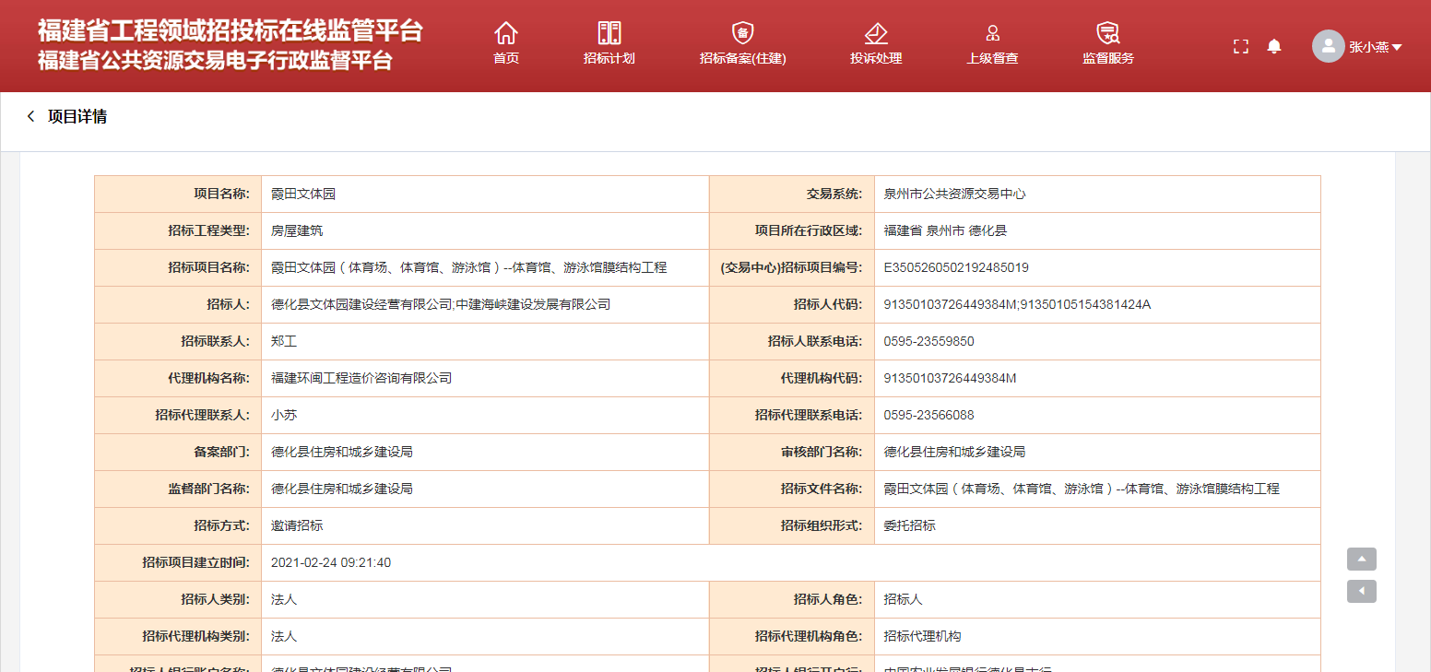The image size is (1431, 672).
Task: Open notifications bell icon
Action: click(x=1274, y=46)
